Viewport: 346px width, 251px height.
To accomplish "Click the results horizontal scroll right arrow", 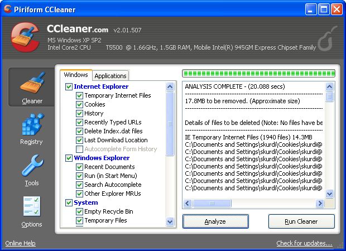I will (320, 203).
